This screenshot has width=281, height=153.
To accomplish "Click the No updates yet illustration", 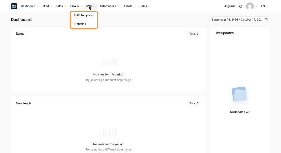I will (239, 94).
